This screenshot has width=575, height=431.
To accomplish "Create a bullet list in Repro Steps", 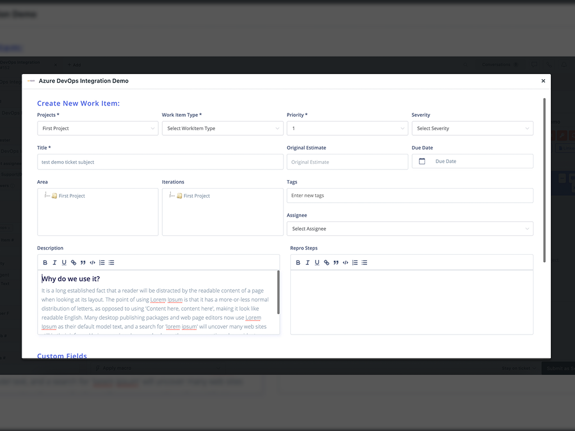I will tap(364, 262).
